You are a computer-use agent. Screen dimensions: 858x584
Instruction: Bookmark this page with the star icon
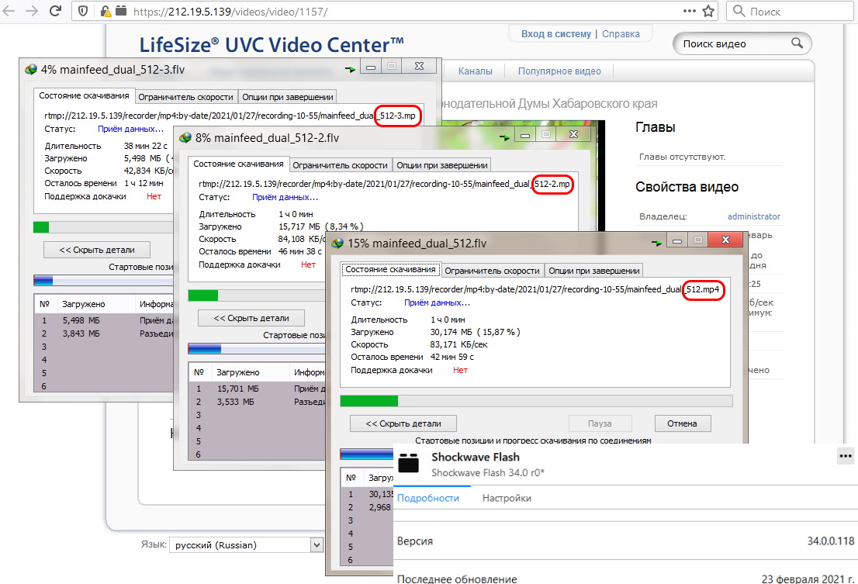click(x=708, y=11)
